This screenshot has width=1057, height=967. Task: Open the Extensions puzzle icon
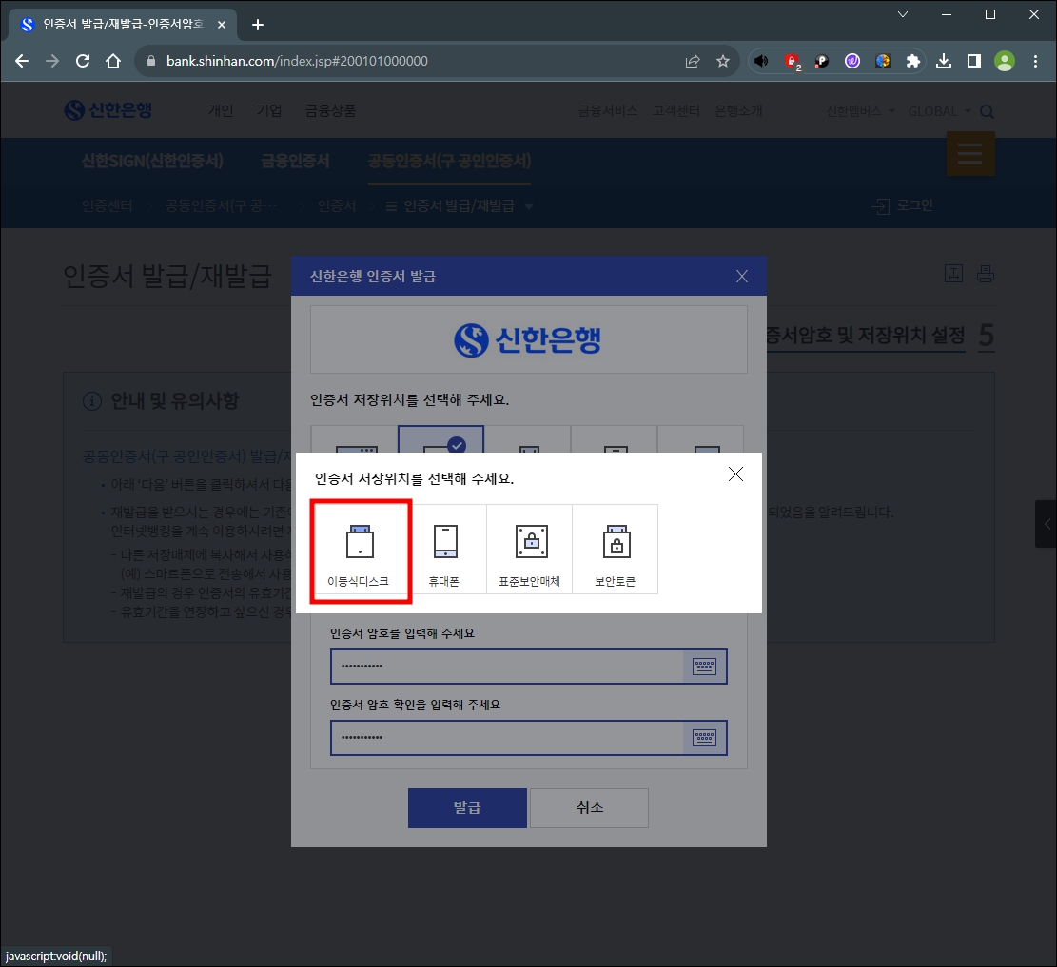point(912,61)
